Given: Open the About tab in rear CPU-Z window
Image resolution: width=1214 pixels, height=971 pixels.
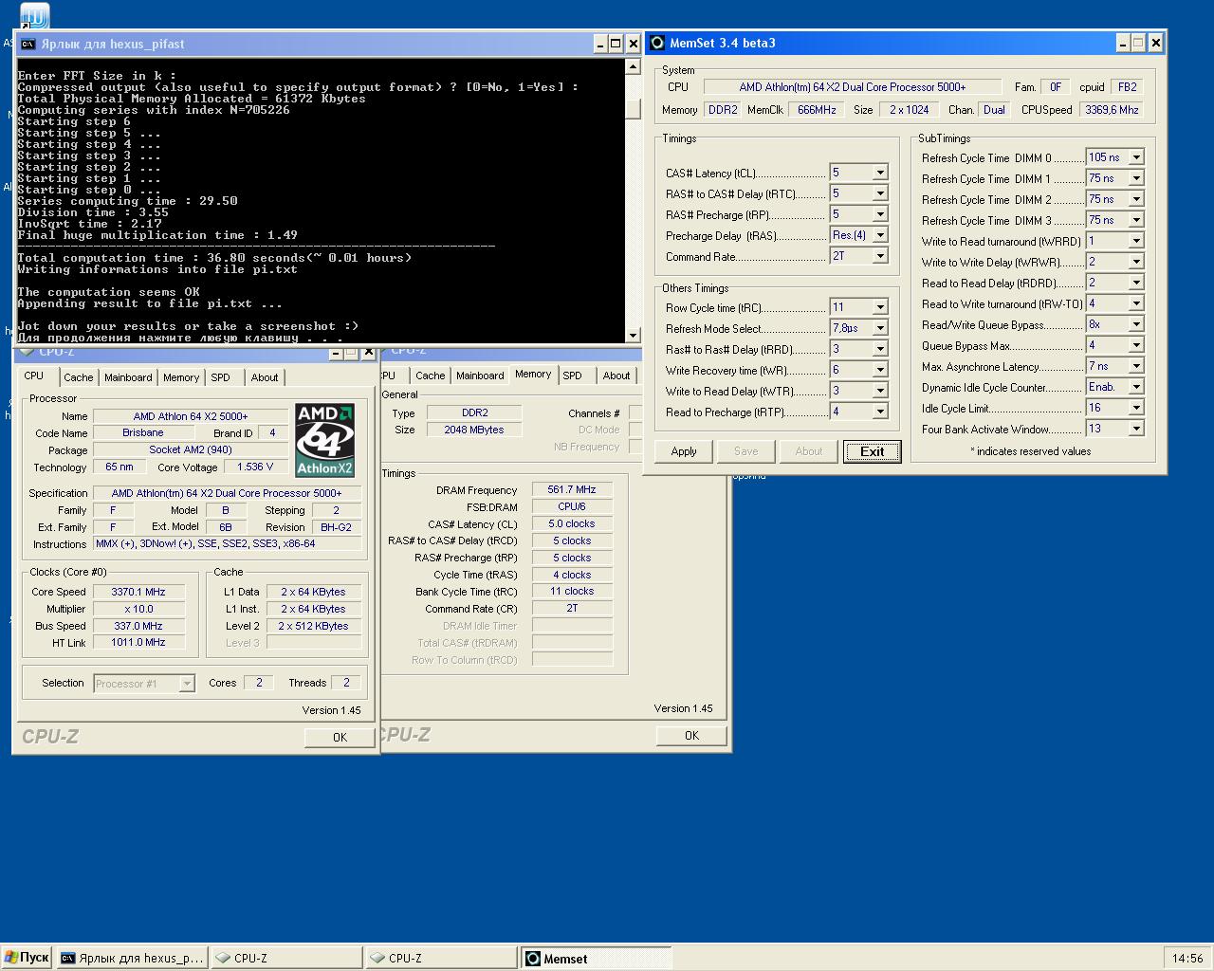Looking at the screenshot, I should click(616, 376).
